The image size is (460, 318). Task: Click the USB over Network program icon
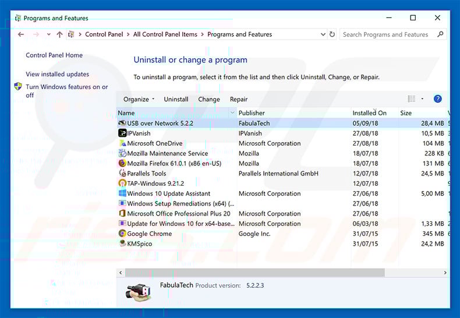(122, 123)
